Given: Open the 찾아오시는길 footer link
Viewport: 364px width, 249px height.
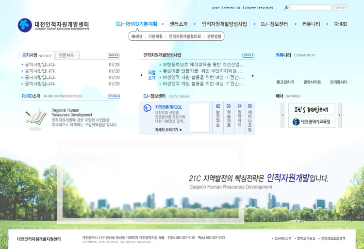Looking at the screenshot, I should tap(306, 238).
